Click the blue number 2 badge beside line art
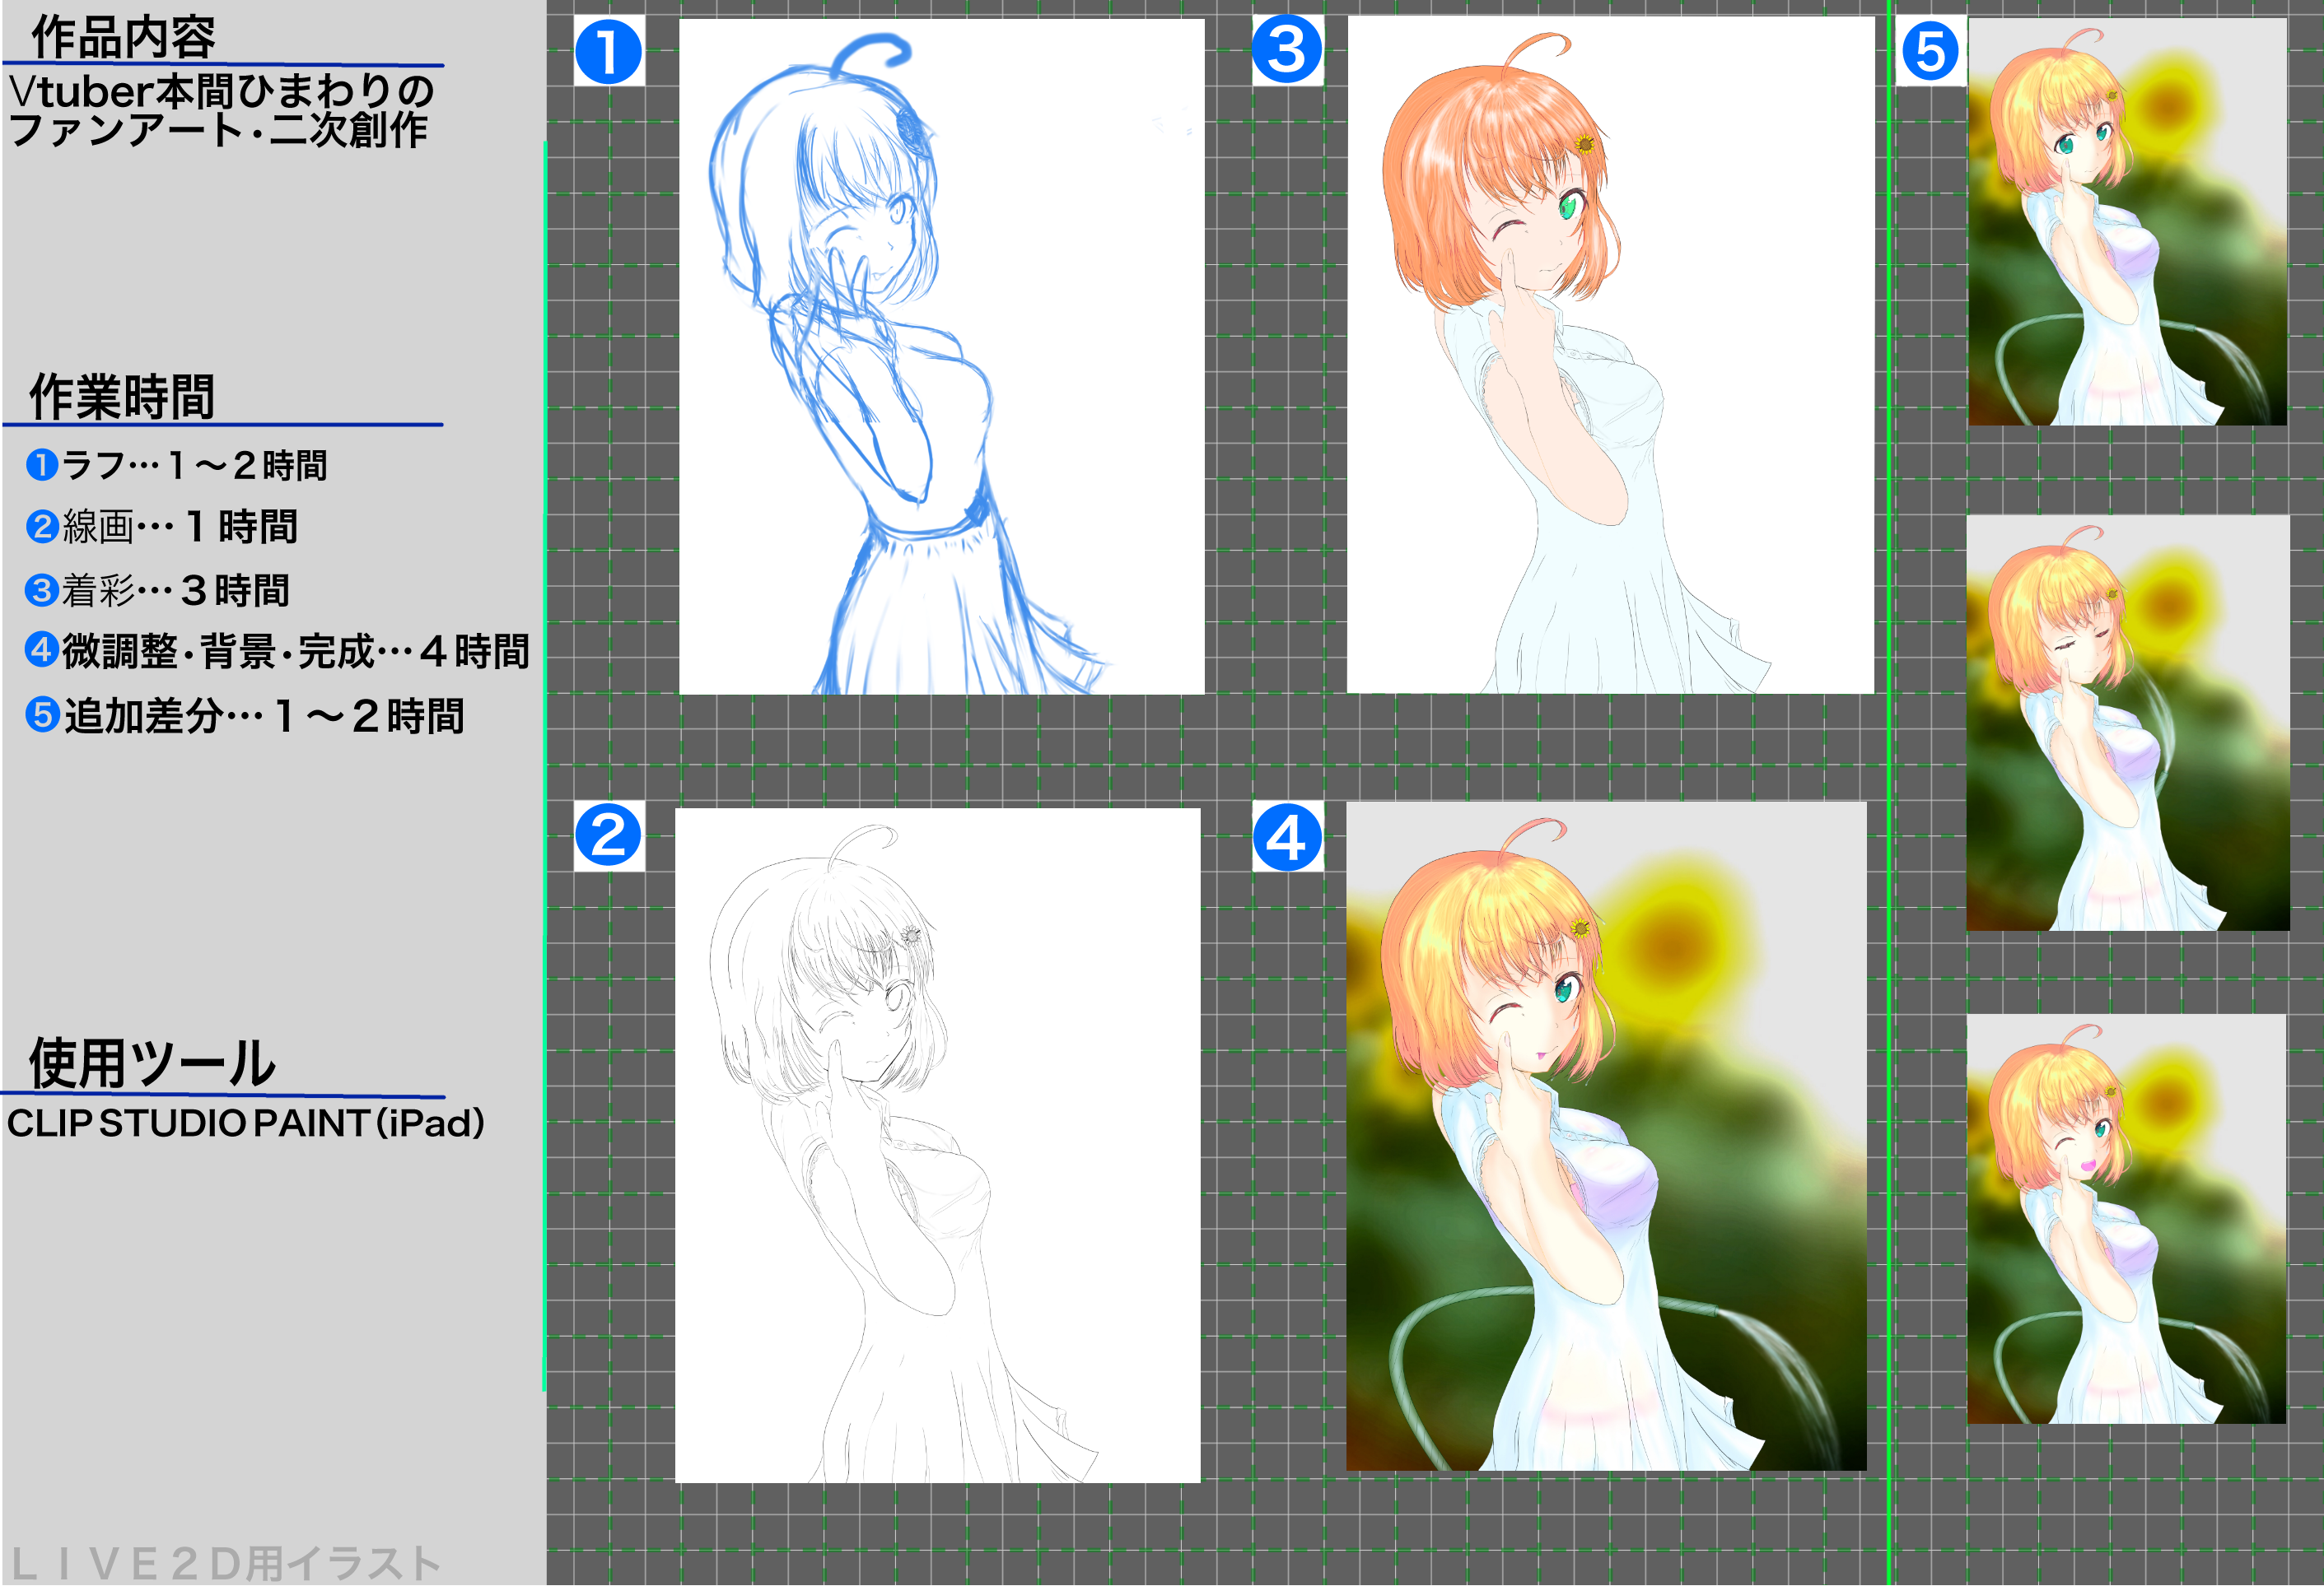 [x=608, y=835]
